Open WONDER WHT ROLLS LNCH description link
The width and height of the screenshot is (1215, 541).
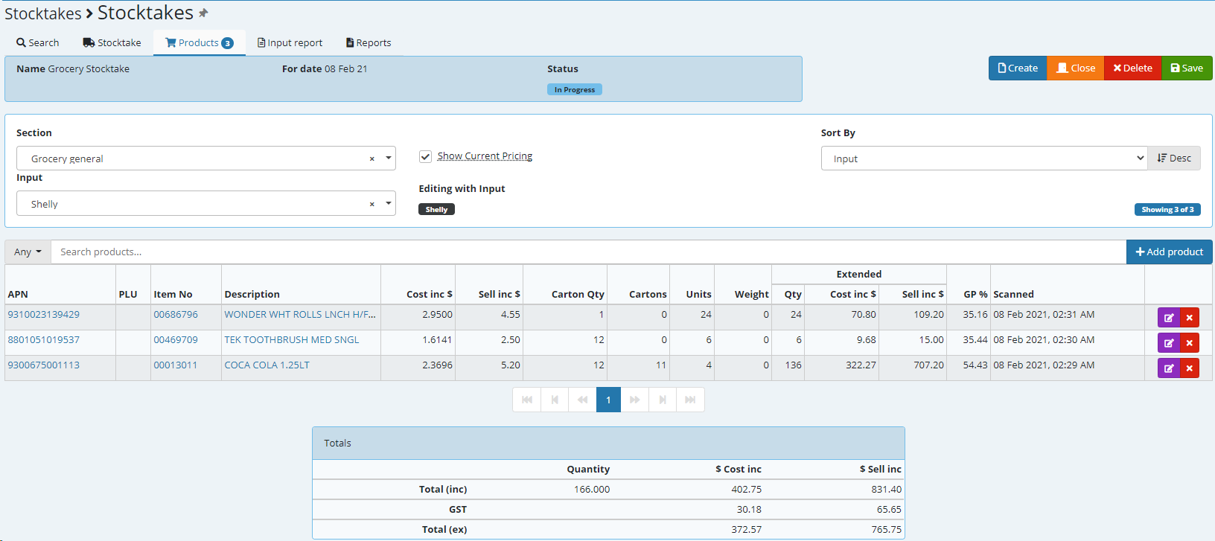[300, 314]
